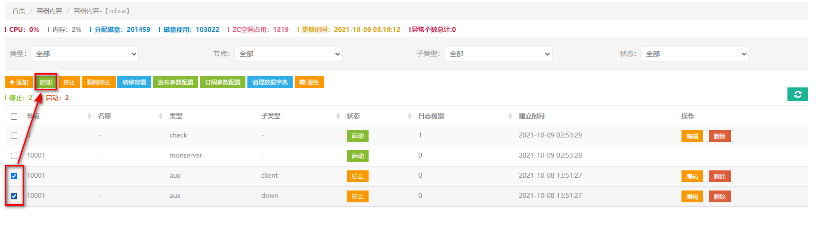Open 属性 properties via its card icon button
This screenshot has height=245, width=818.
pyautogui.click(x=309, y=82)
